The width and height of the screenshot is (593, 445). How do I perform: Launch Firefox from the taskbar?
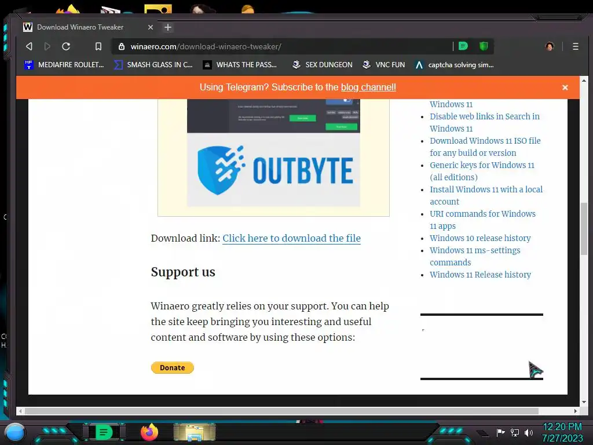[149, 432]
